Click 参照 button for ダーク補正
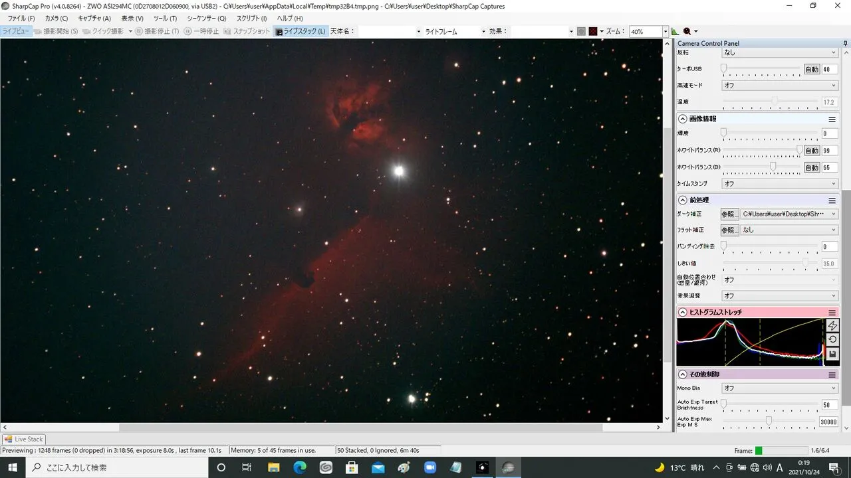The image size is (851, 478). click(x=729, y=214)
